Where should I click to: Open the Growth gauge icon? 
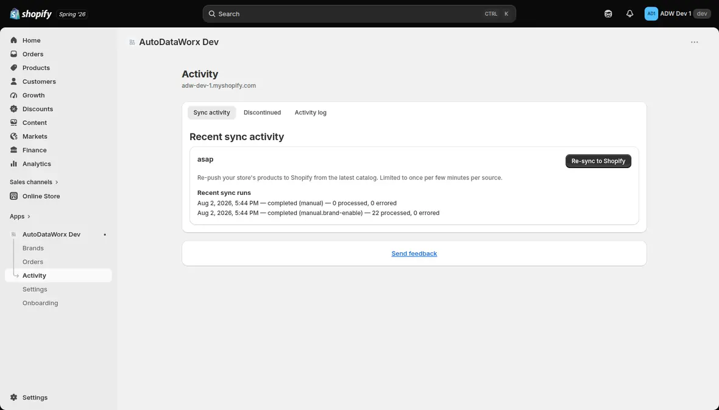click(x=14, y=96)
